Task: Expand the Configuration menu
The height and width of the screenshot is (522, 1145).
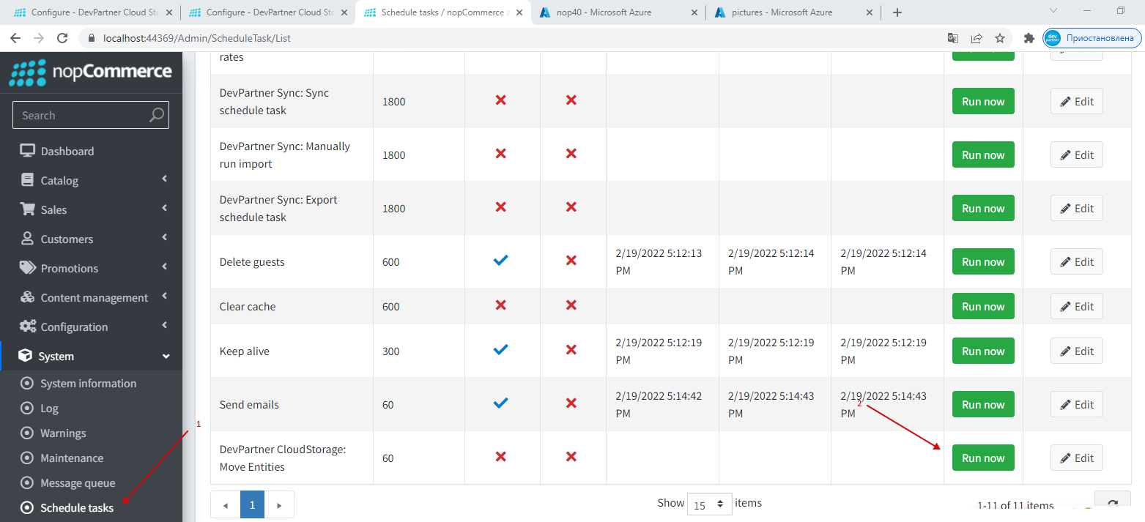Action: [x=91, y=327]
